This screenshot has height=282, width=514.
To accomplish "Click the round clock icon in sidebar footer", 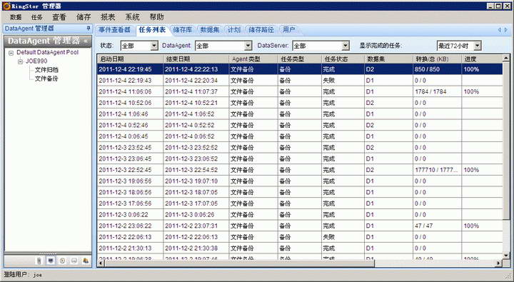I will pos(62,261).
